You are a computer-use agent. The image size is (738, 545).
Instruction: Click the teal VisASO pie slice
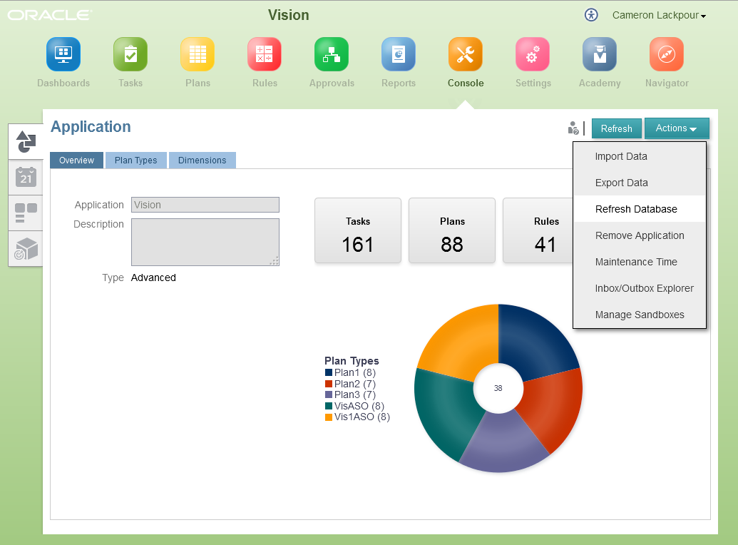point(445,409)
